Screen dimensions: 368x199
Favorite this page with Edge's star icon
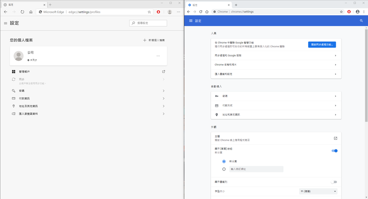point(149,12)
